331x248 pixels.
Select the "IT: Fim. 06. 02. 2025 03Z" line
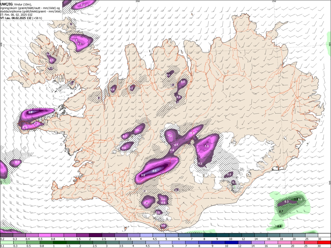pos(16,15)
